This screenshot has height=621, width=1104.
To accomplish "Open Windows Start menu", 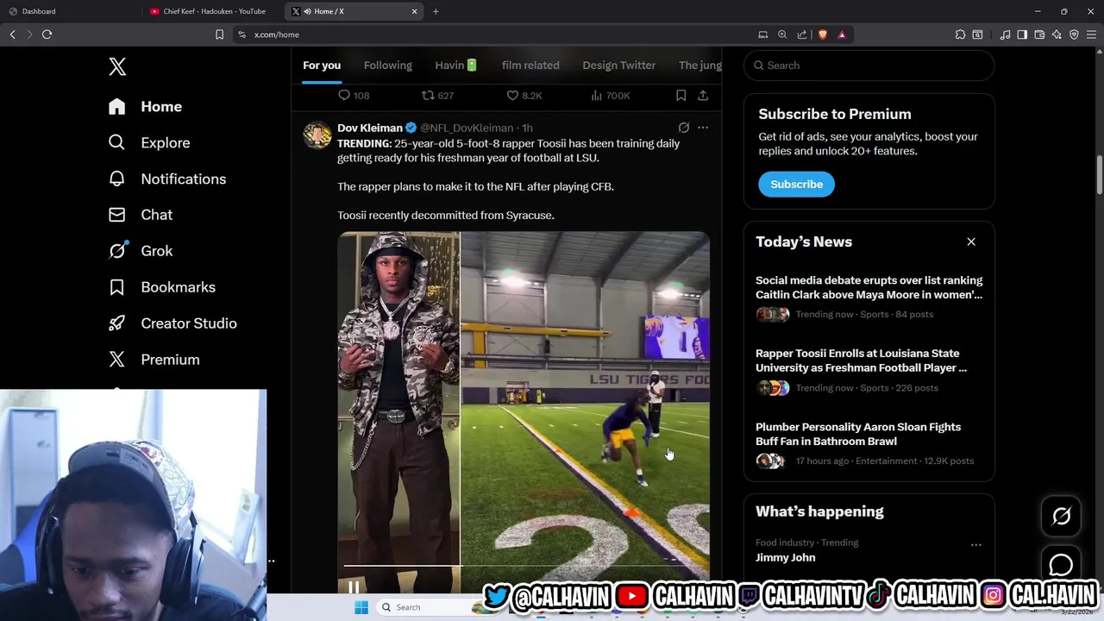I will (361, 607).
